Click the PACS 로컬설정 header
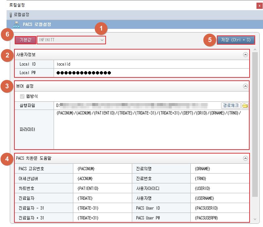Viewport: 263px width, 227px height. tap(37, 24)
